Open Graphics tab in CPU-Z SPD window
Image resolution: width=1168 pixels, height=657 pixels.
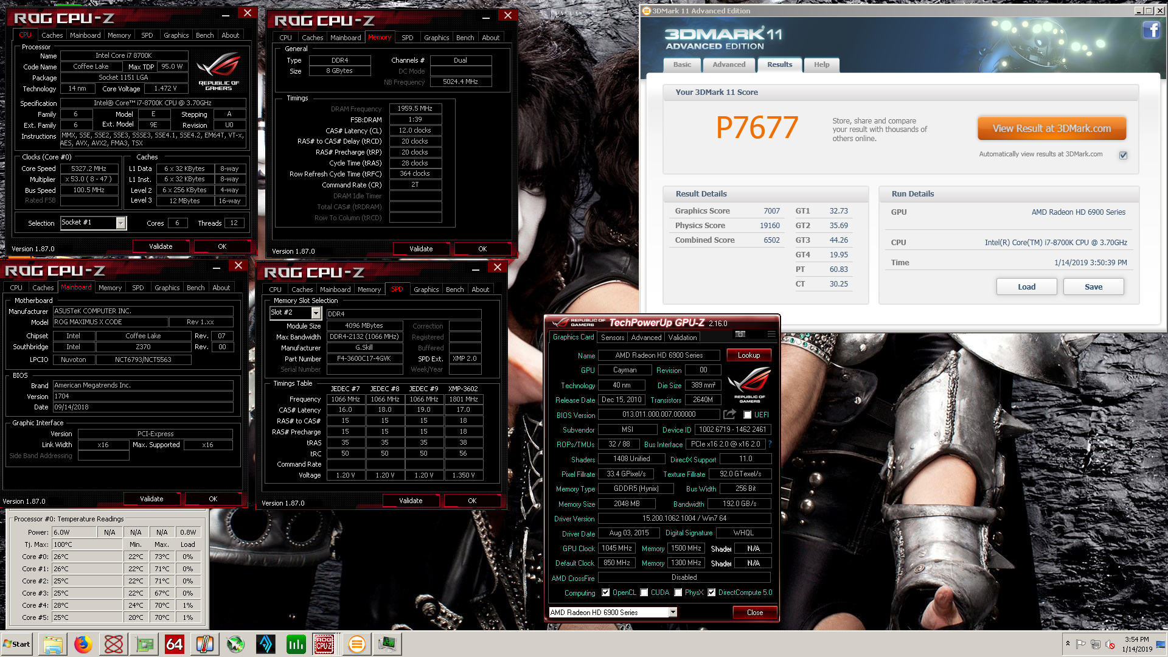(426, 290)
